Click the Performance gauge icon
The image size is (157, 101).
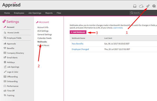5,86
